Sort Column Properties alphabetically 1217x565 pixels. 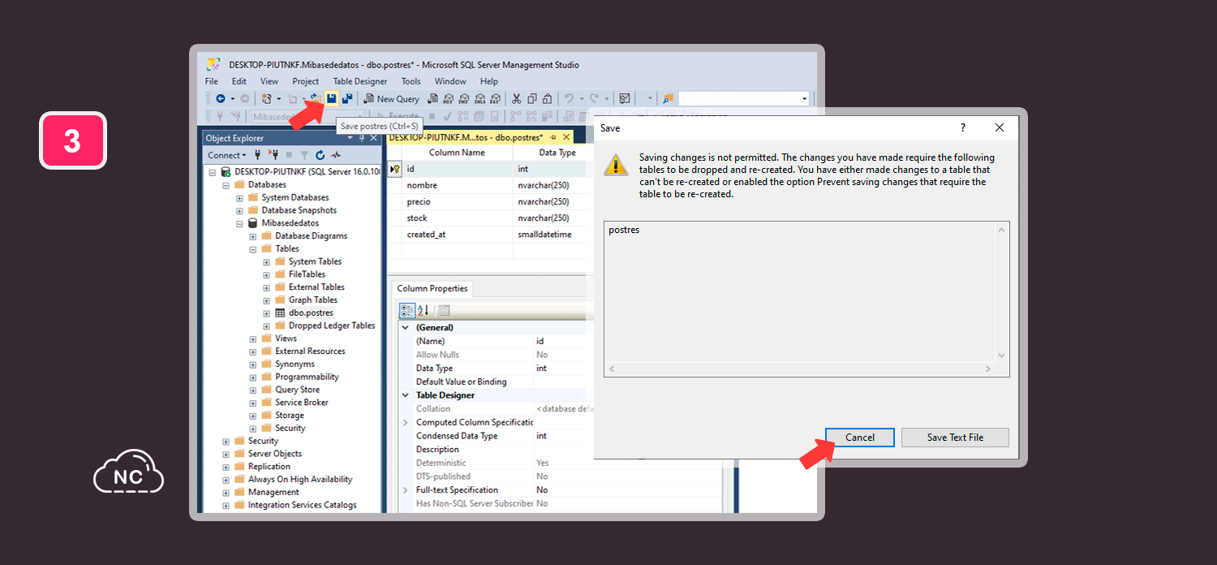tap(423, 310)
